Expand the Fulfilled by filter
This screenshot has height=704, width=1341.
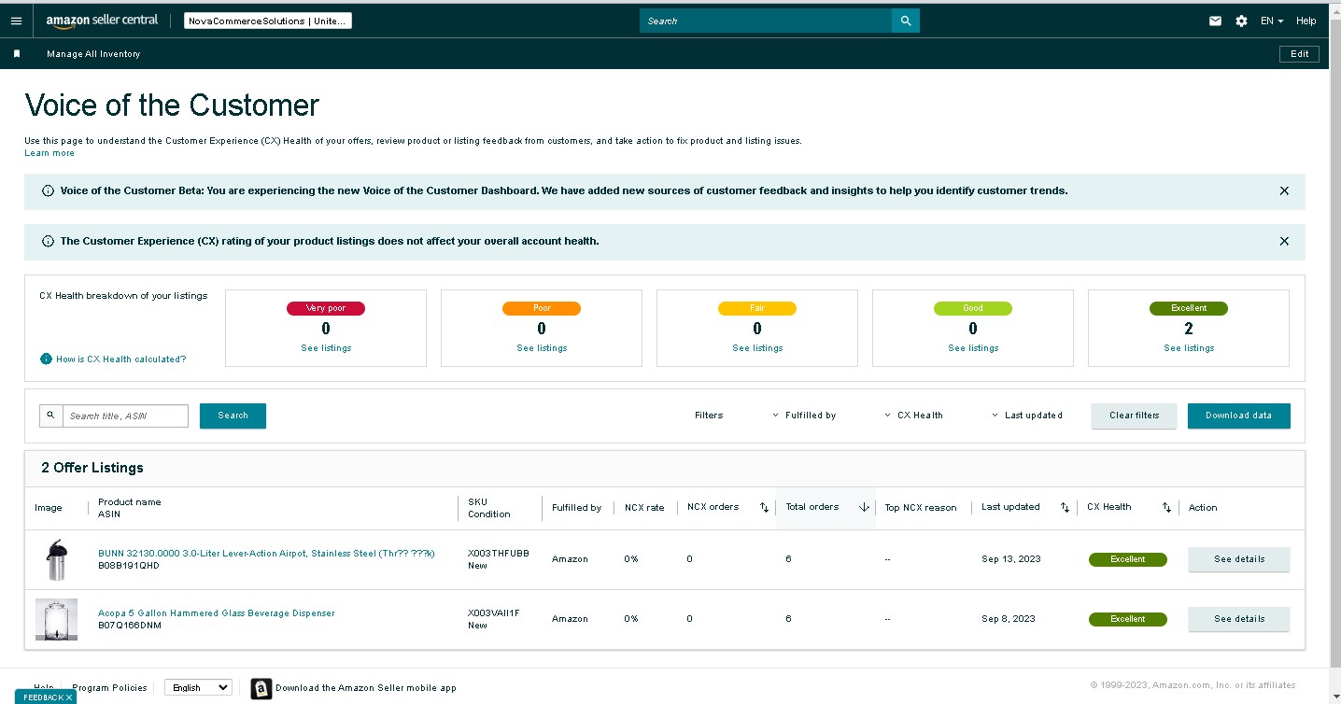click(x=804, y=415)
